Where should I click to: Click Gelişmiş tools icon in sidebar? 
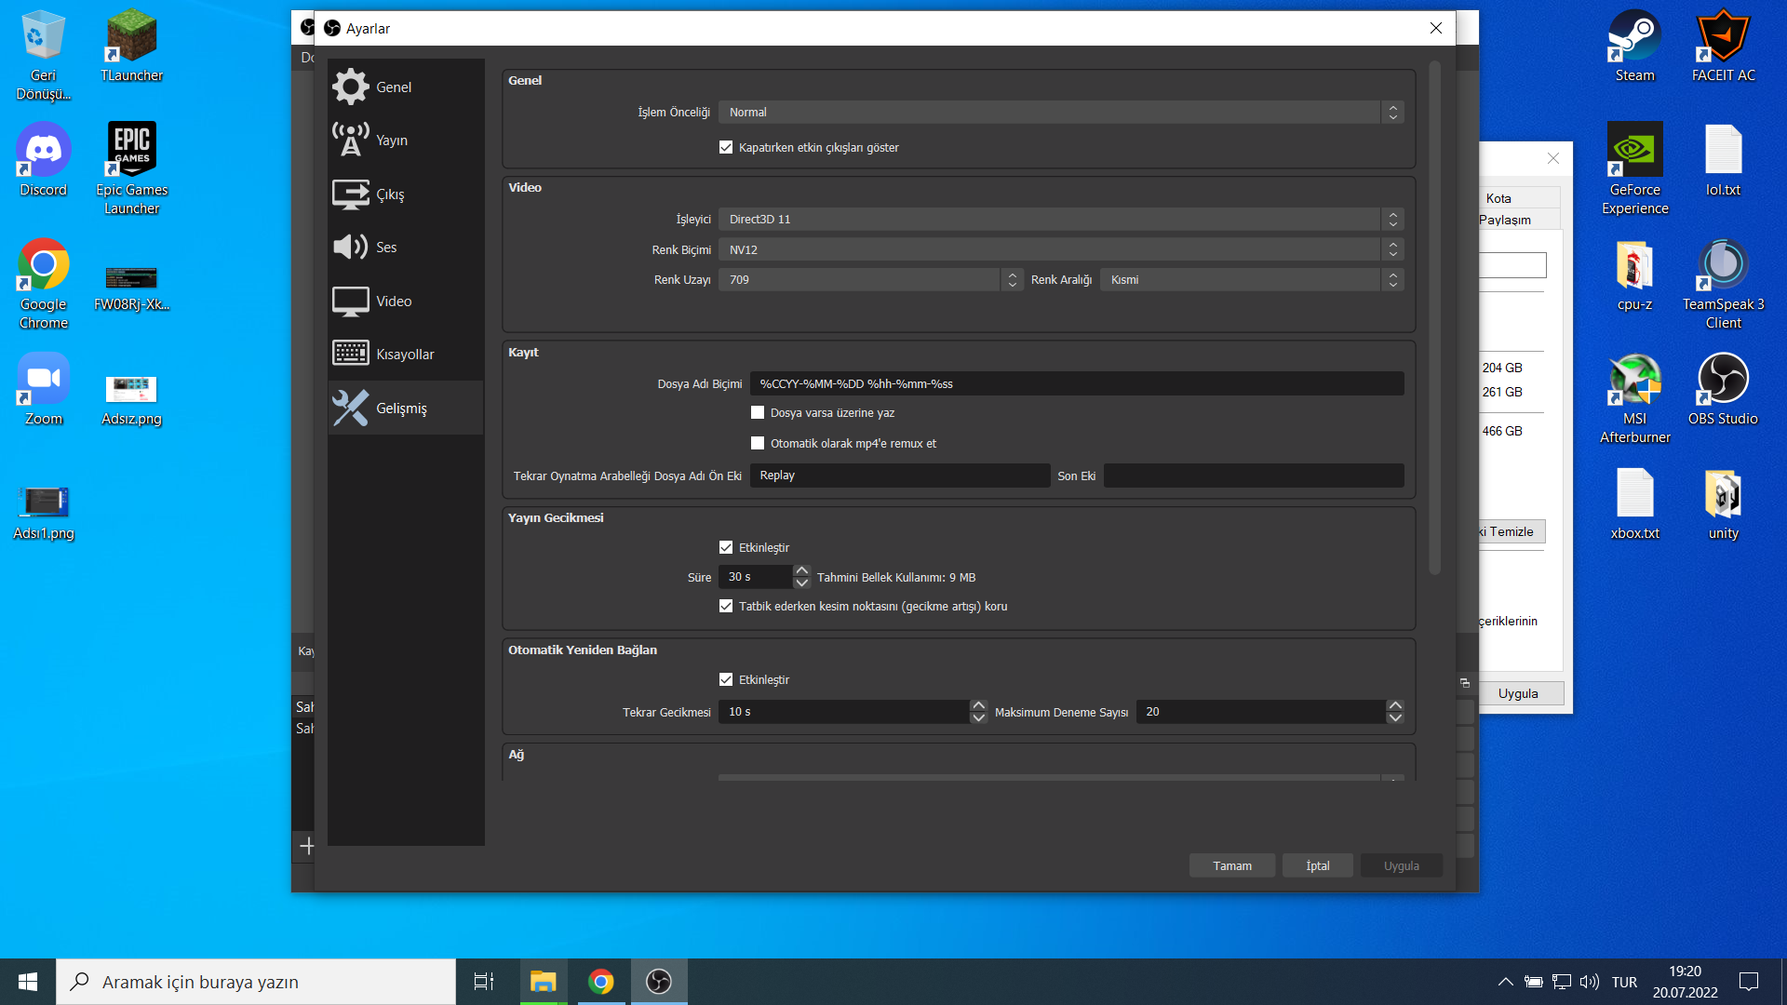click(x=351, y=408)
